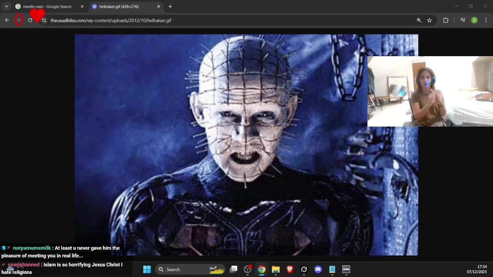Click the webcam overlay video
493x277 pixels.
(x=430, y=91)
